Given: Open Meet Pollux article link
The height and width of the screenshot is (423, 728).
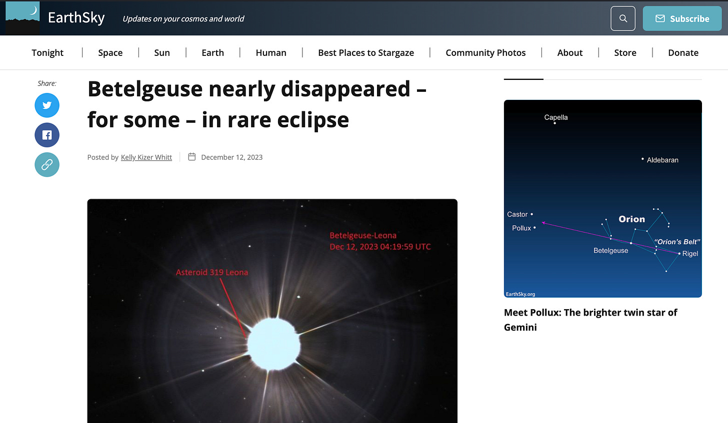Looking at the screenshot, I should pos(590,320).
